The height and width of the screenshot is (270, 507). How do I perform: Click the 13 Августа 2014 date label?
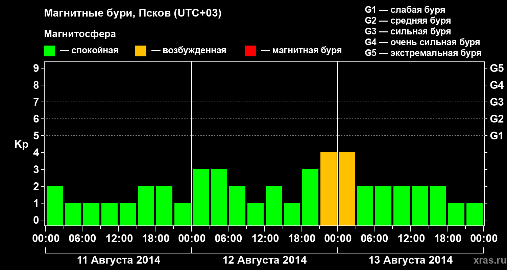pyautogui.click(x=411, y=260)
